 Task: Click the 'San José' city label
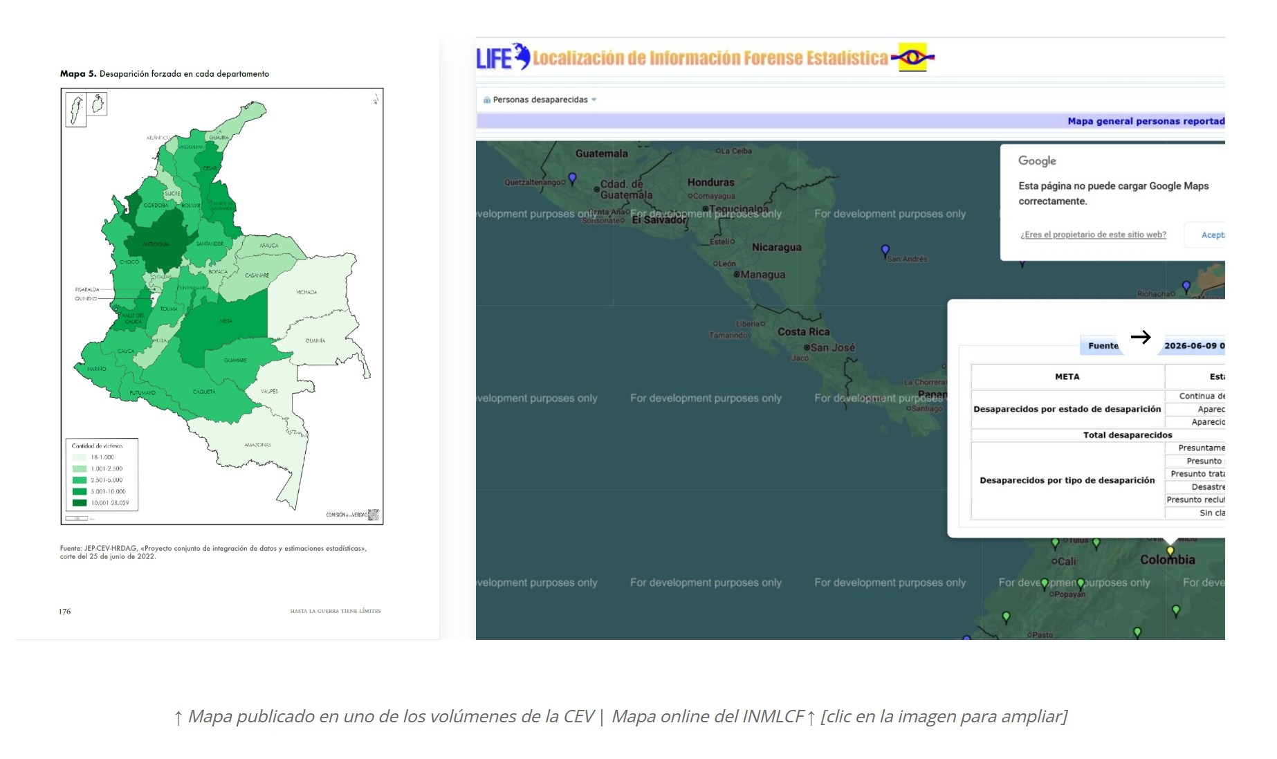832,347
